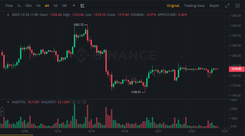Hide the volume indicator with eye icon

tap(73, 102)
